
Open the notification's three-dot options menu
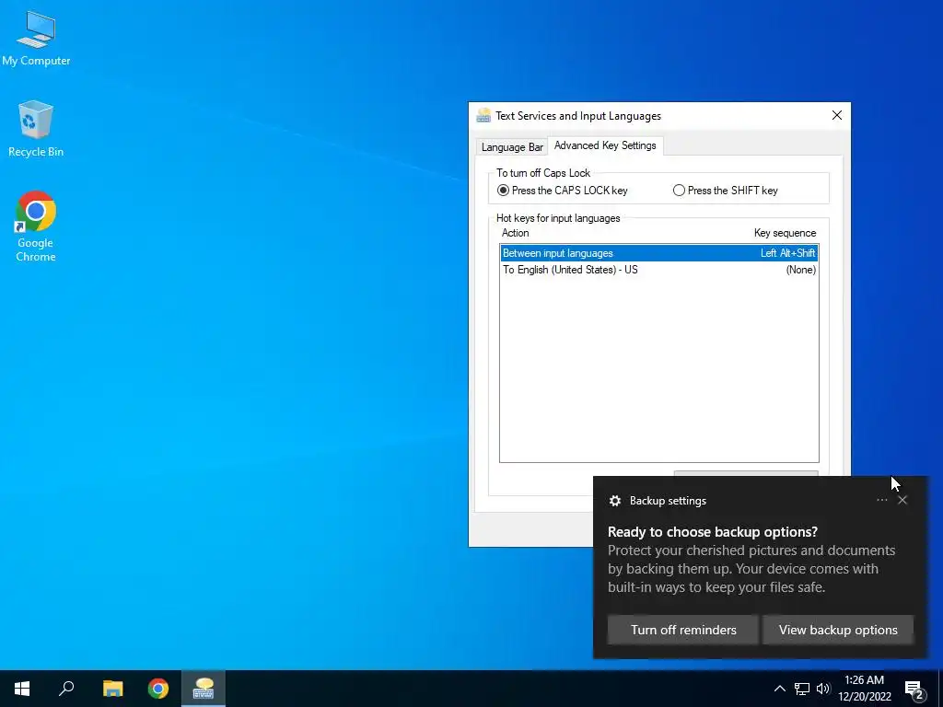[x=881, y=500]
